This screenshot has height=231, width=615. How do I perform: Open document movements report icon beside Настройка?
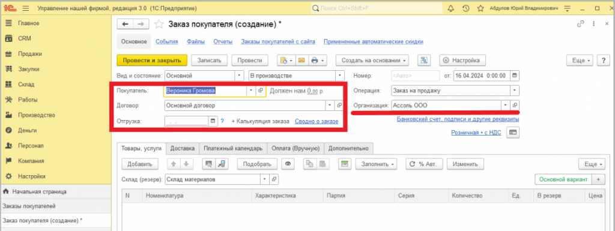coord(423,60)
